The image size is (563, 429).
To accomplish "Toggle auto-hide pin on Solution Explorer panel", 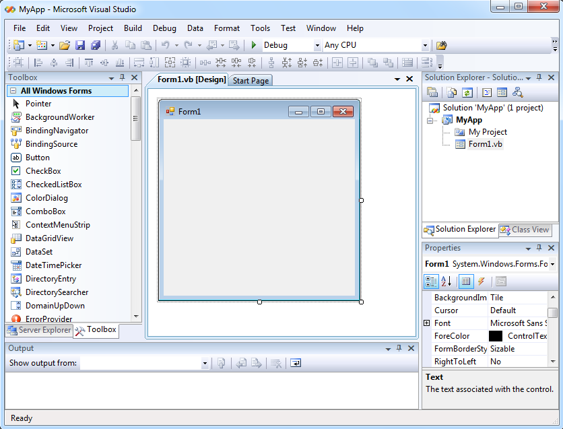I will click(539, 77).
